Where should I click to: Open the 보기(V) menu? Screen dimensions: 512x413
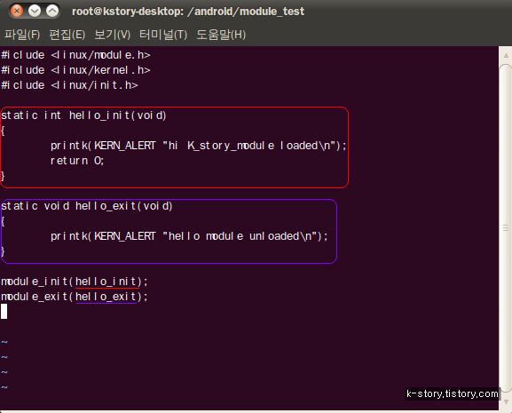pos(113,35)
